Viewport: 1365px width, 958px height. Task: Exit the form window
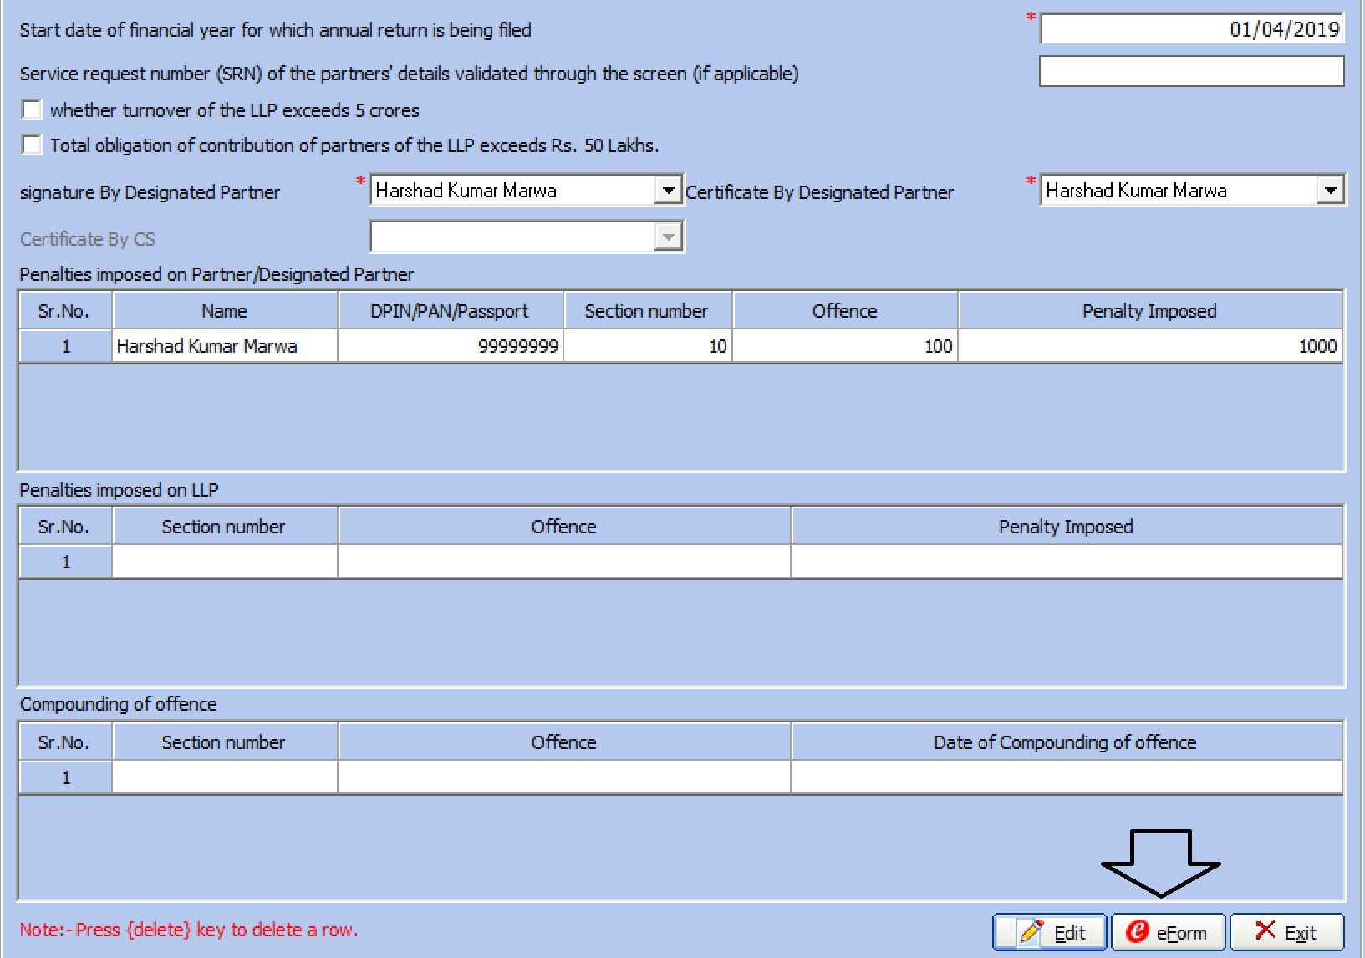point(1287,932)
